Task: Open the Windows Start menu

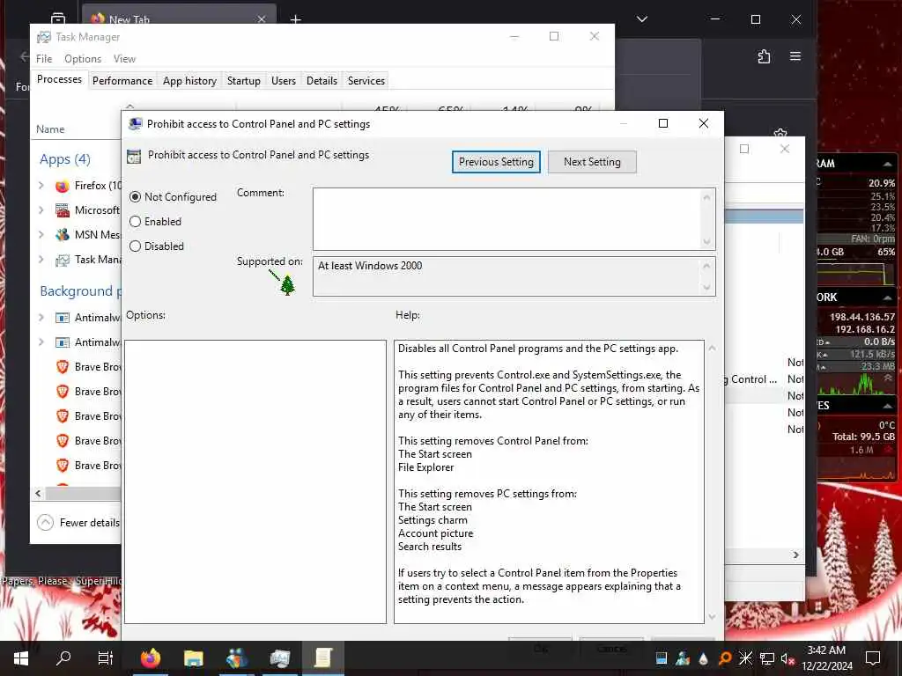Action: coord(21,658)
